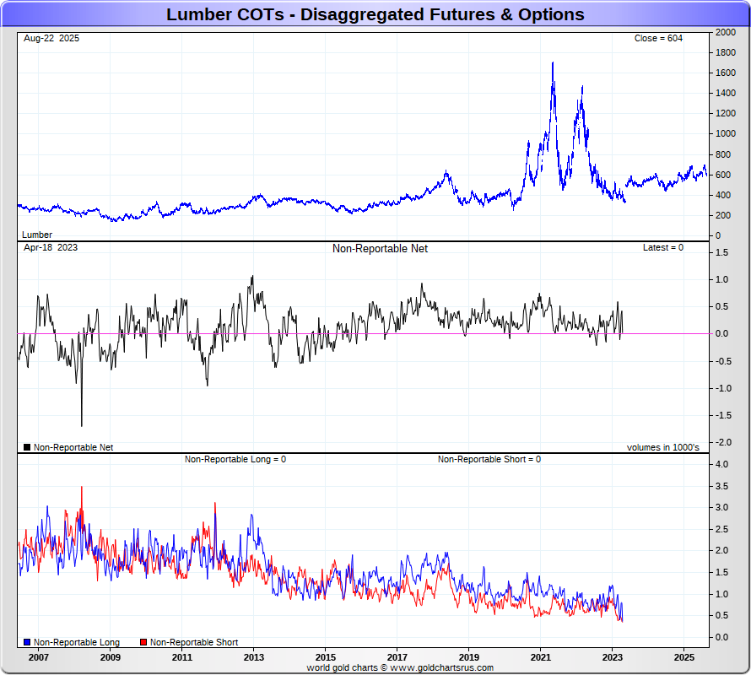Click the 'Non-Reportable Short = 0' label

[x=489, y=459]
